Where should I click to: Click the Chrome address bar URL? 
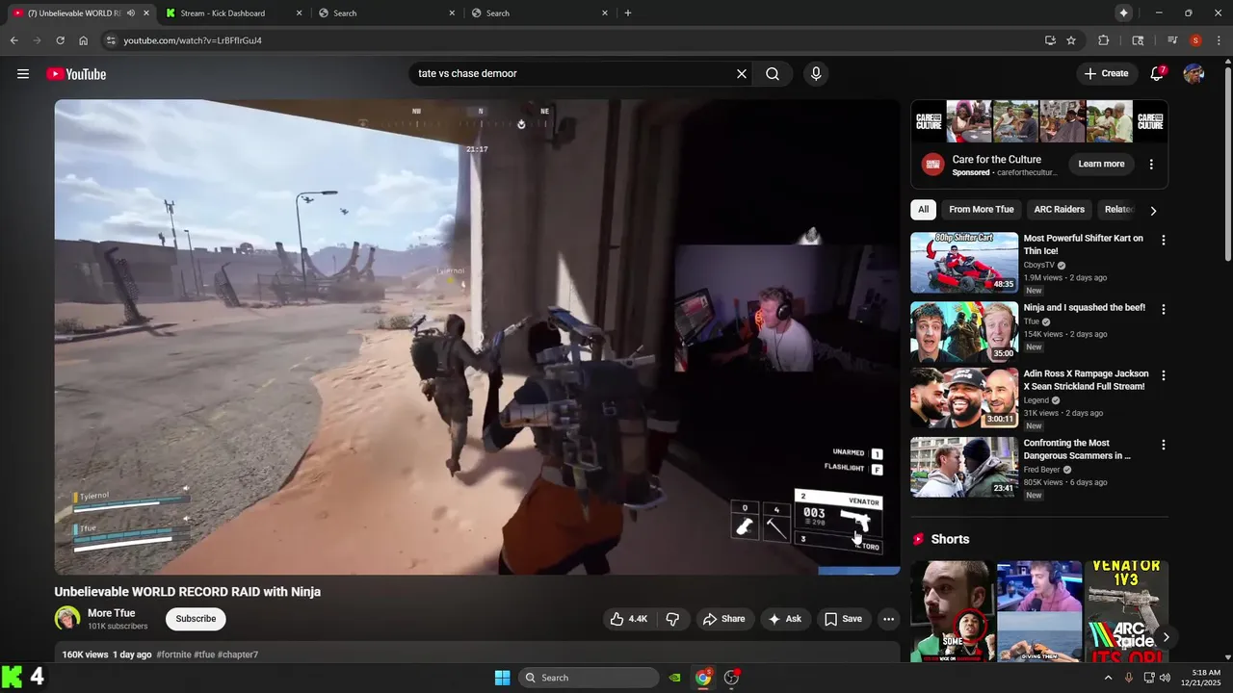click(x=193, y=40)
